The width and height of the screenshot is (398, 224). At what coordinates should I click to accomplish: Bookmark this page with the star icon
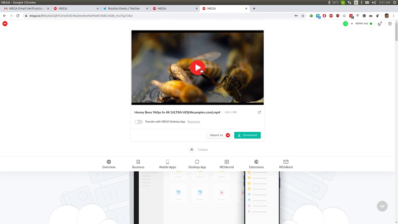(x=303, y=16)
